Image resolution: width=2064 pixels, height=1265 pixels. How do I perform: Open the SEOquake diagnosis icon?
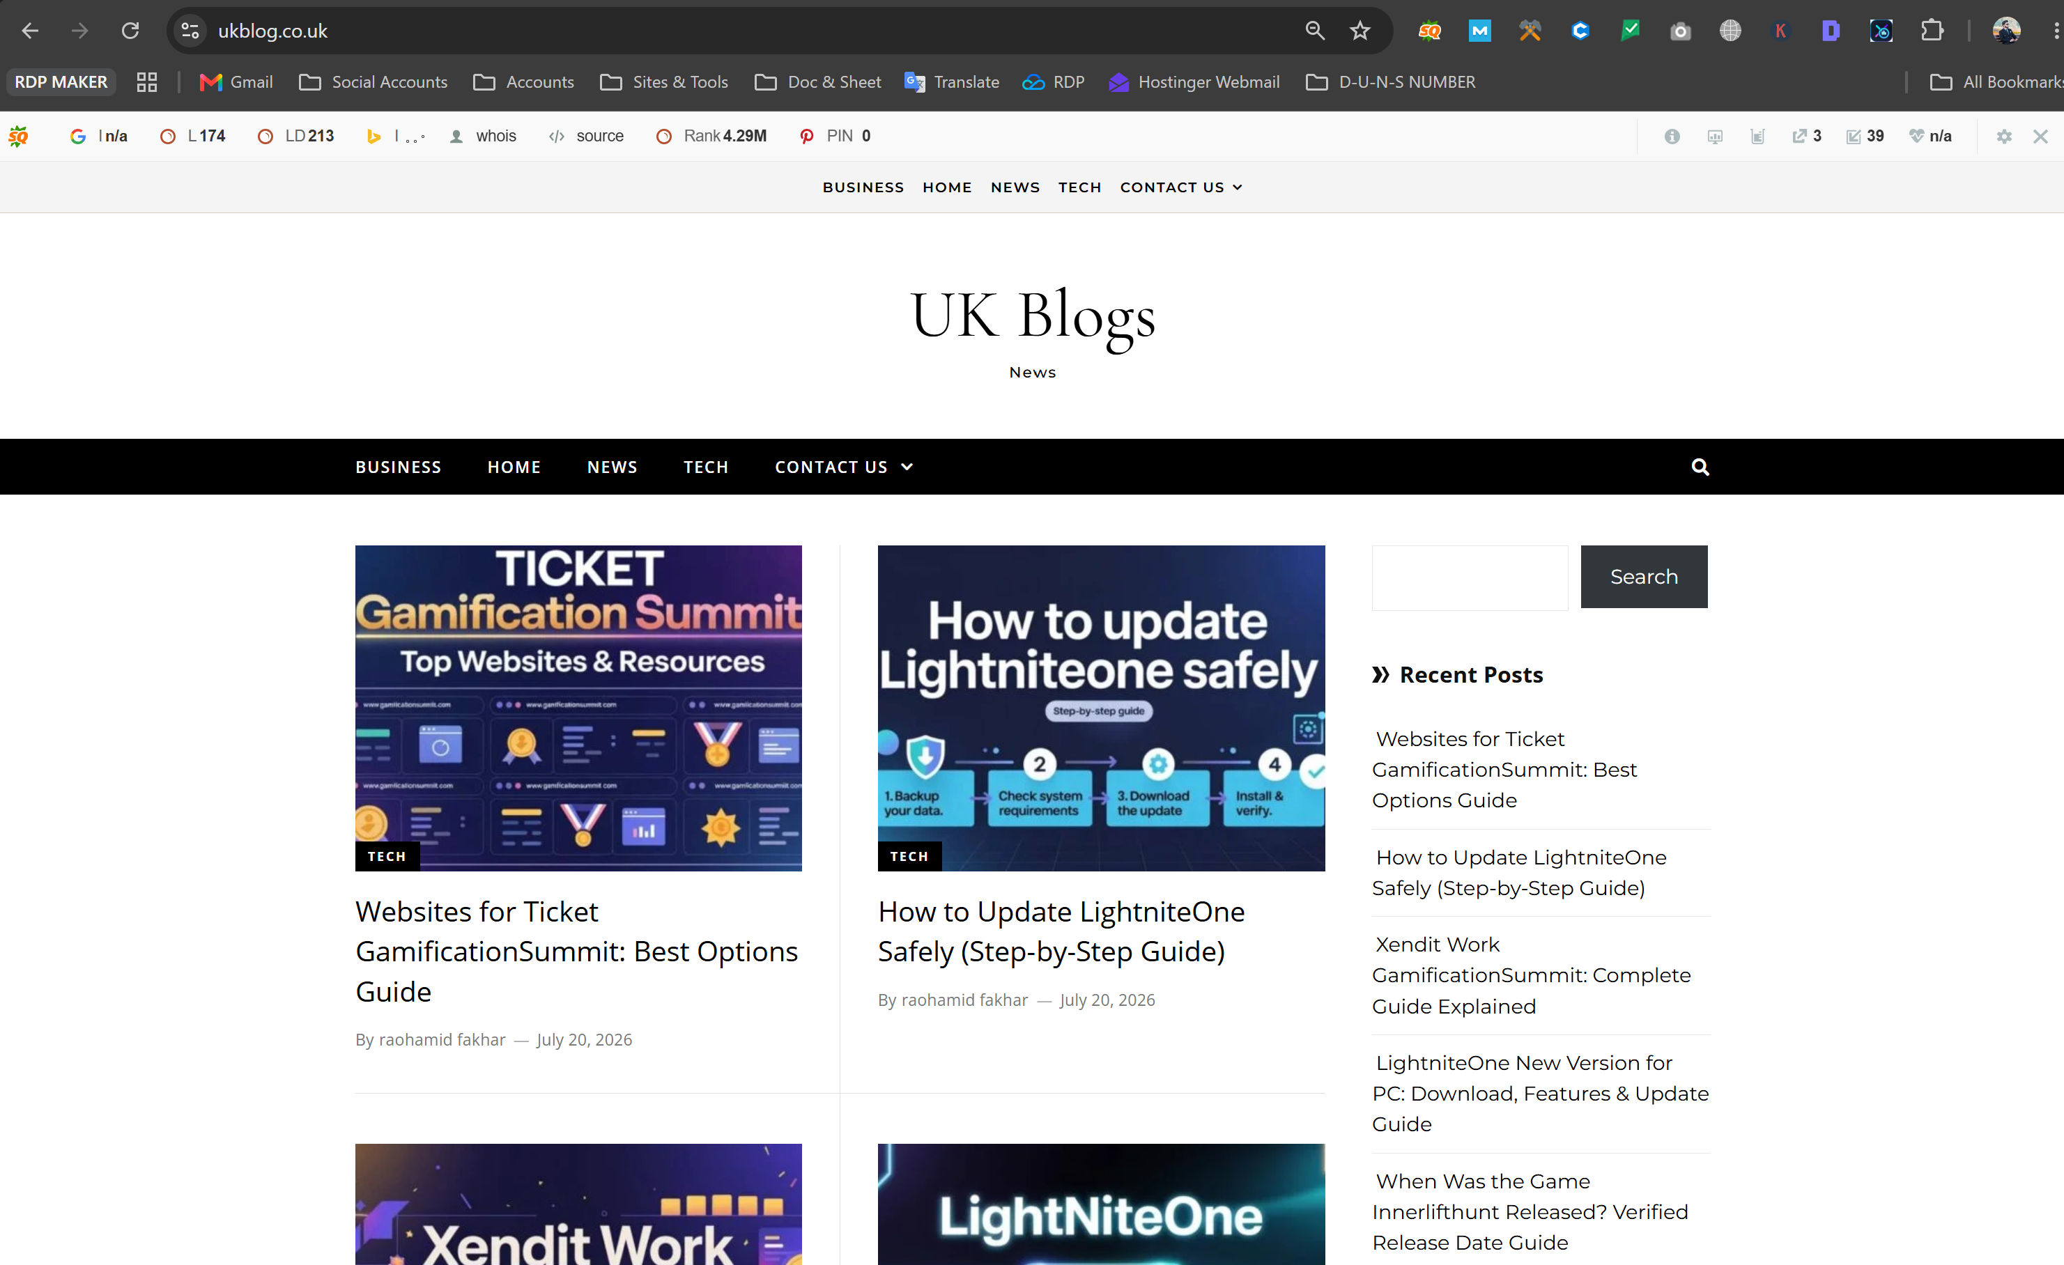coord(1715,137)
